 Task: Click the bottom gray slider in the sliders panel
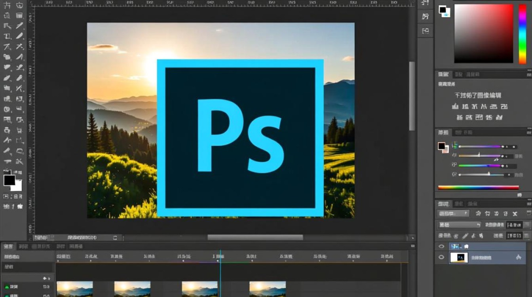(481, 175)
